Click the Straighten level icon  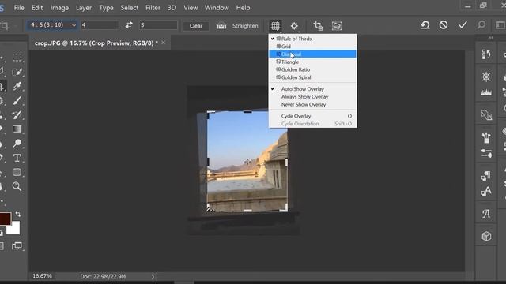tap(221, 26)
